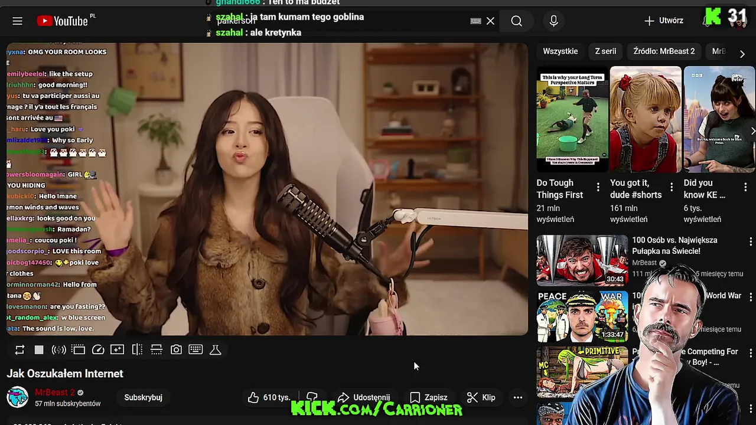Image resolution: width=756 pixels, height=425 pixels.
Task: Toggle loop icon below the video
Action: coord(19,350)
